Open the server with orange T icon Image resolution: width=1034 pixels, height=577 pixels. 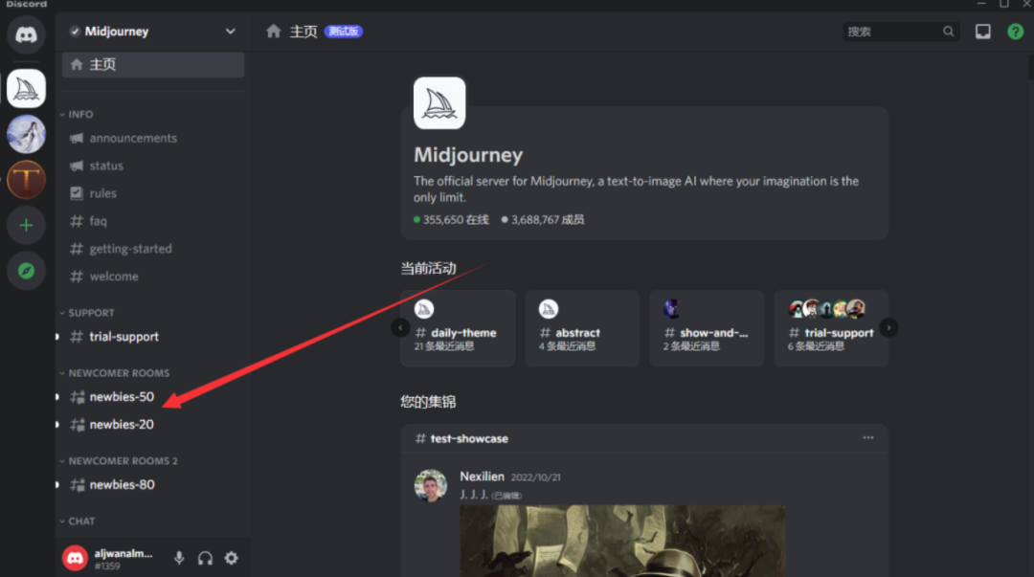(x=27, y=179)
